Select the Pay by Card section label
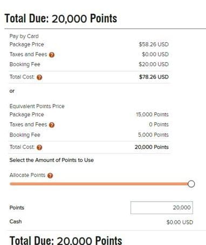 24,36
